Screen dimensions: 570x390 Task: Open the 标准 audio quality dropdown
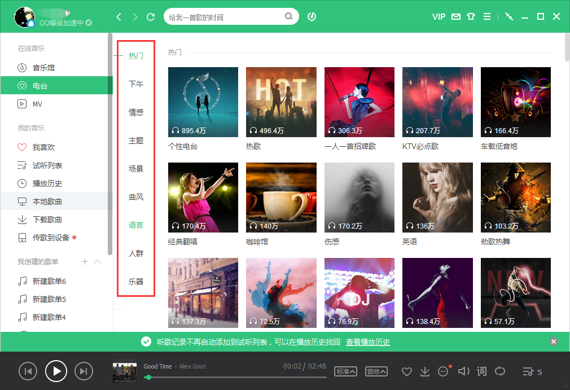[345, 371]
